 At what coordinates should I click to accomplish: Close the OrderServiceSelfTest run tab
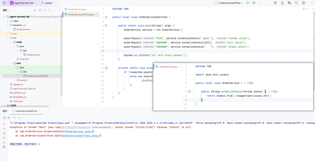pyautogui.click(x=40, y=111)
